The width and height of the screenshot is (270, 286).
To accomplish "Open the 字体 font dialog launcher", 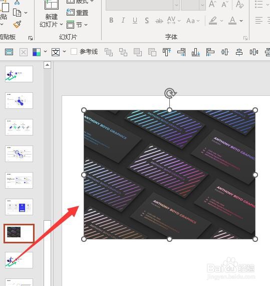I will (x=245, y=38).
